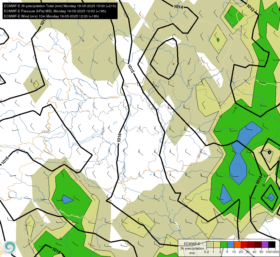280x257 pixels.
Task: Select the green 2–5 mm legend swatch
Action: tap(224, 244)
